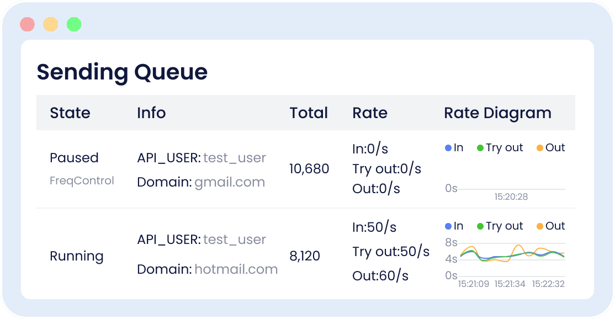Click the Running state label
This screenshot has width=615, height=319.
pos(77,256)
